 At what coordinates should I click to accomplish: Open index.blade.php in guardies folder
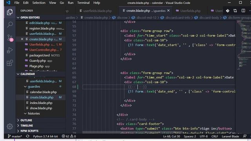(41, 103)
